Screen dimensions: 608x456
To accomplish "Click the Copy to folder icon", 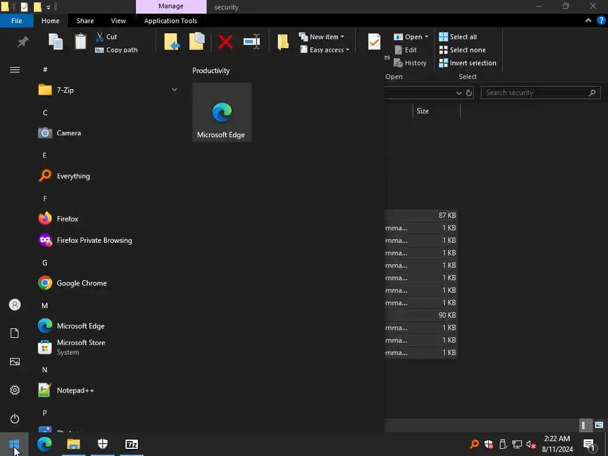I will (197, 42).
